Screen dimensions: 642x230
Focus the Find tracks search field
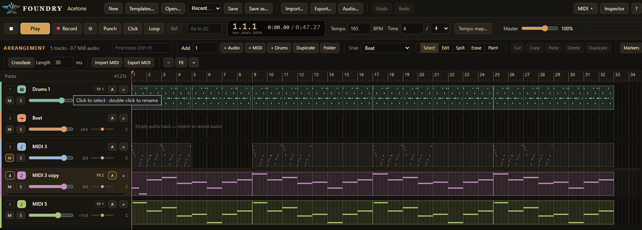coord(142,48)
